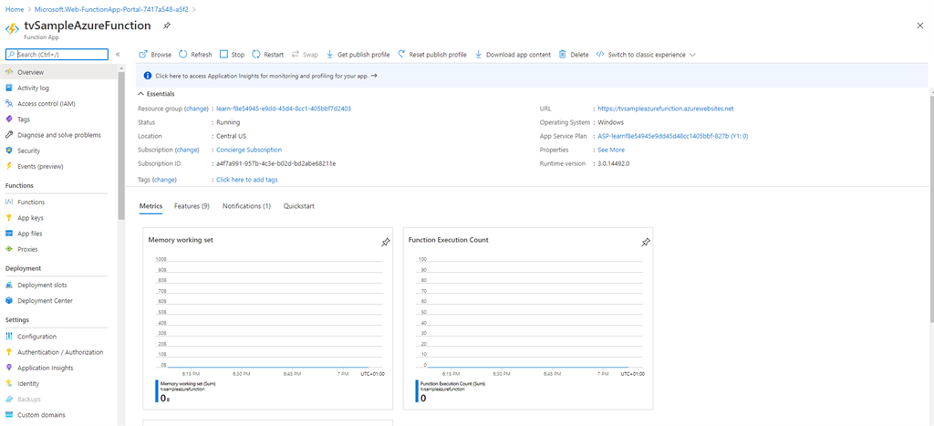
Task: Open the function app URL link
Action: click(x=665, y=109)
